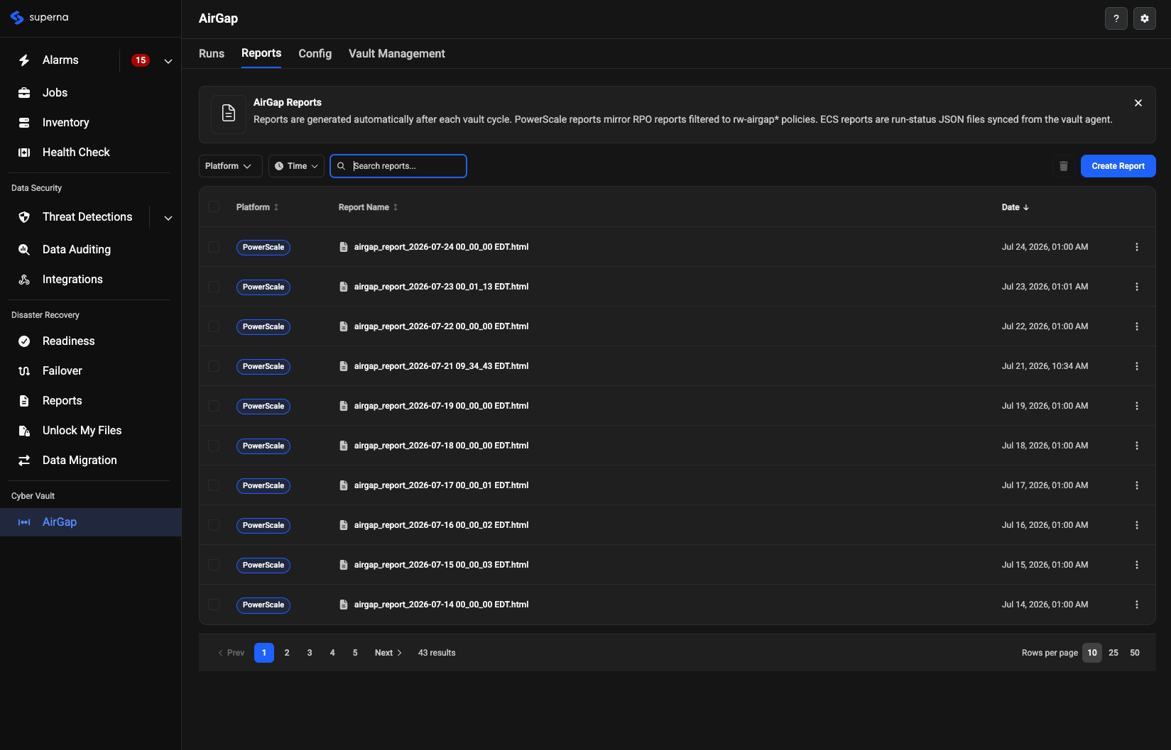Open the Vault Management tab
This screenshot has height=750, width=1171.
tap(397, 54)
